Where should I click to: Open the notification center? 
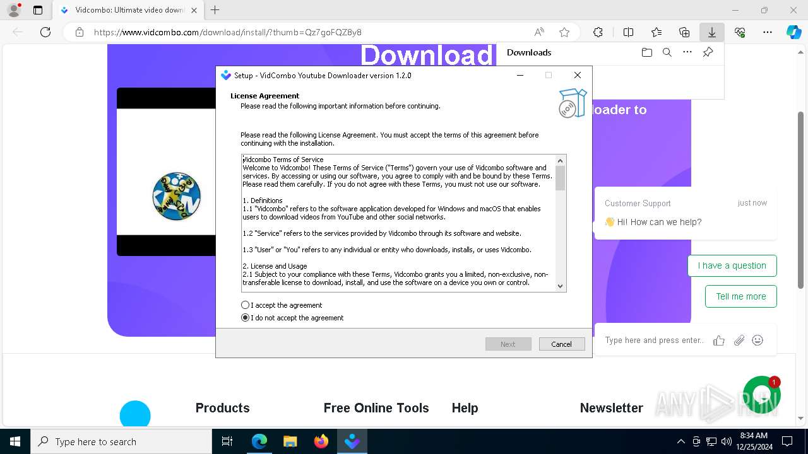tap(787, 441)
